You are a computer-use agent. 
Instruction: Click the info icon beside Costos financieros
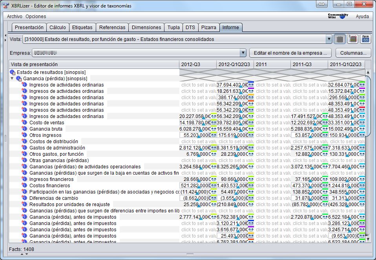pos(24,185)
